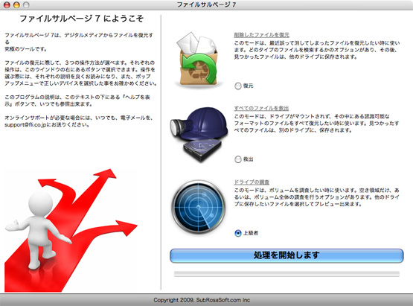The height and width of the screenshot is (306, 413).
Task: Click the blue radar drive survey icon
Action: (x=199, y=207)
